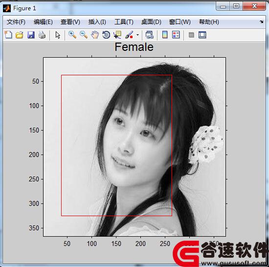Open the 窗口(W) menu
The height and width of the screenshot is (267, 269).
coord(180,22)
